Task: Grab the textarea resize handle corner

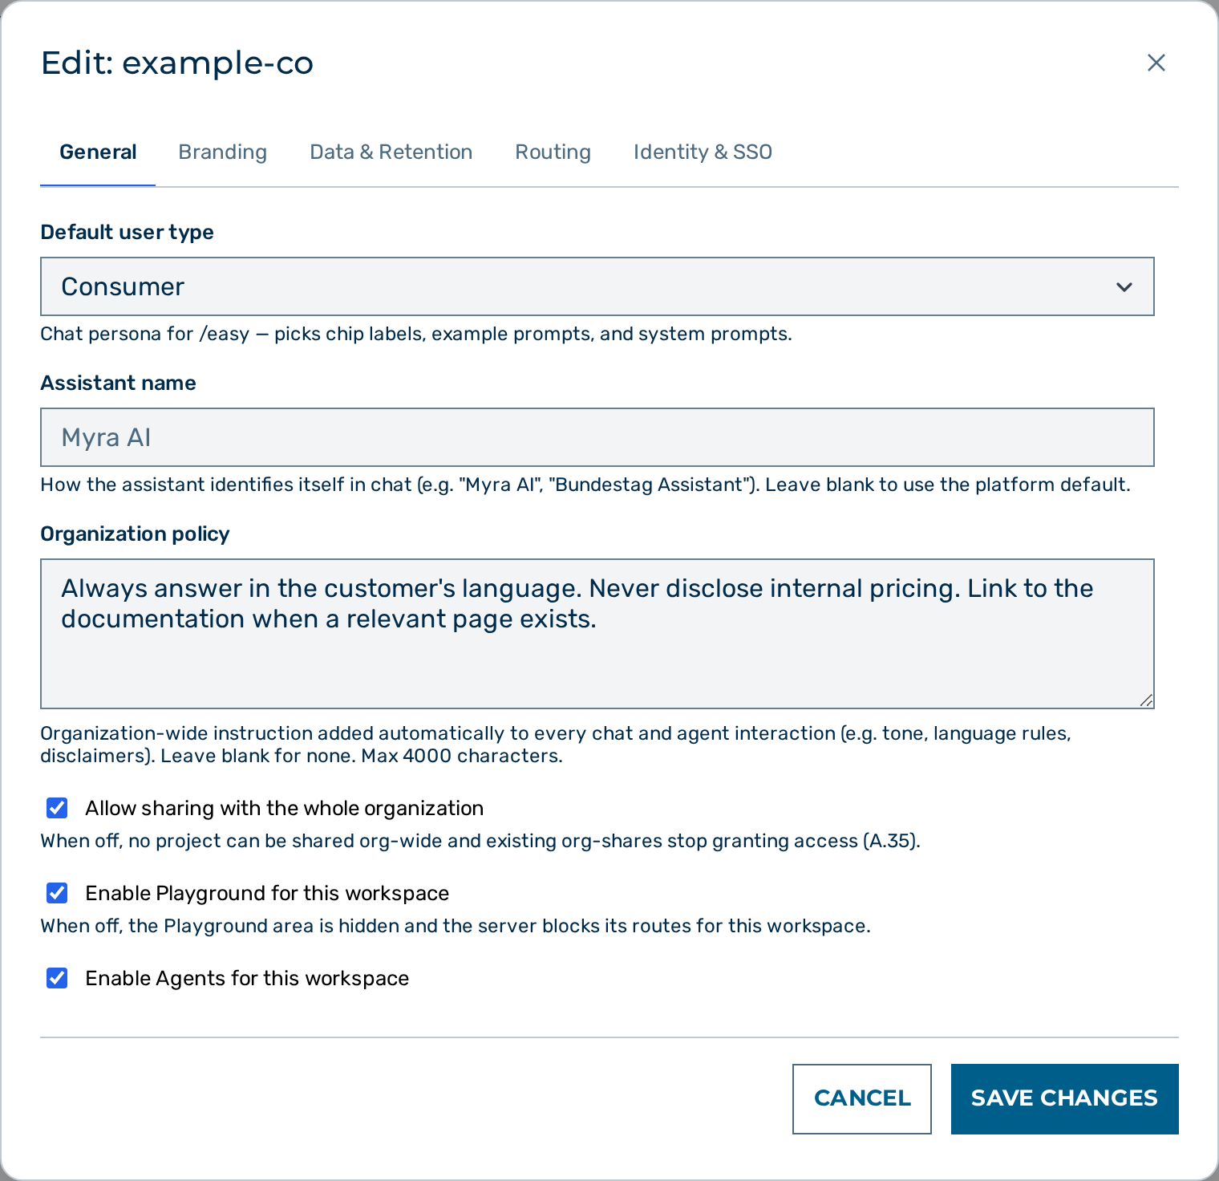Action: tap(1147, 700)
